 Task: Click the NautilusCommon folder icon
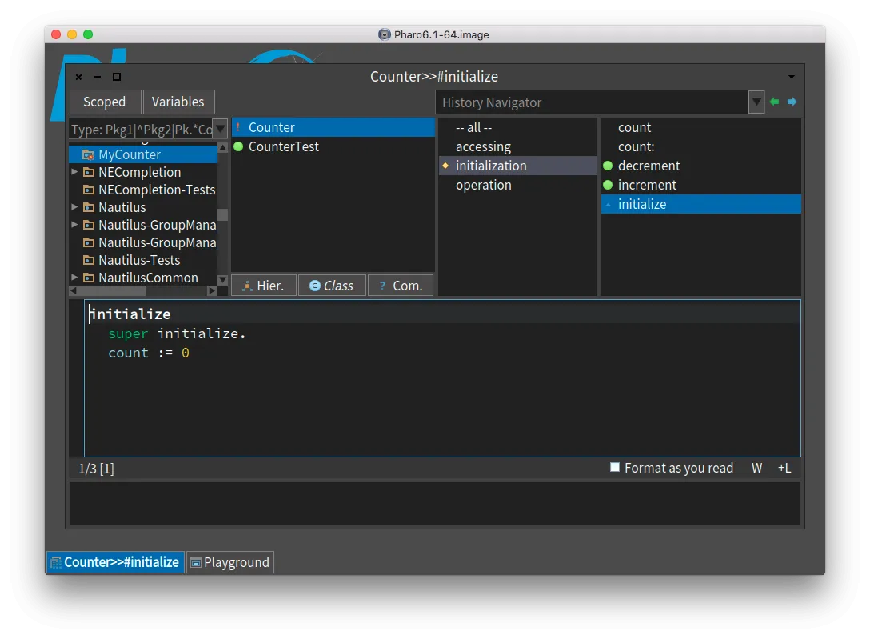coord(88,278)
